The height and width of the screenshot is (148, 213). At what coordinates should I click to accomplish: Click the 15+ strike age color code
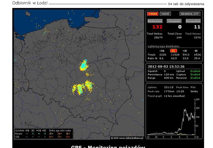coord(51,134)
